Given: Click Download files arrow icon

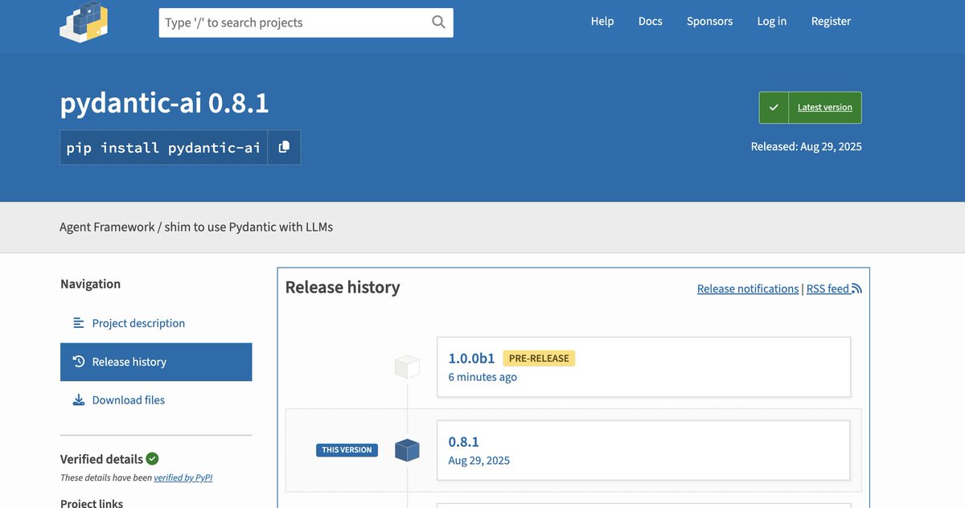Looking at the screenshot, I should (x=79, y=400).
